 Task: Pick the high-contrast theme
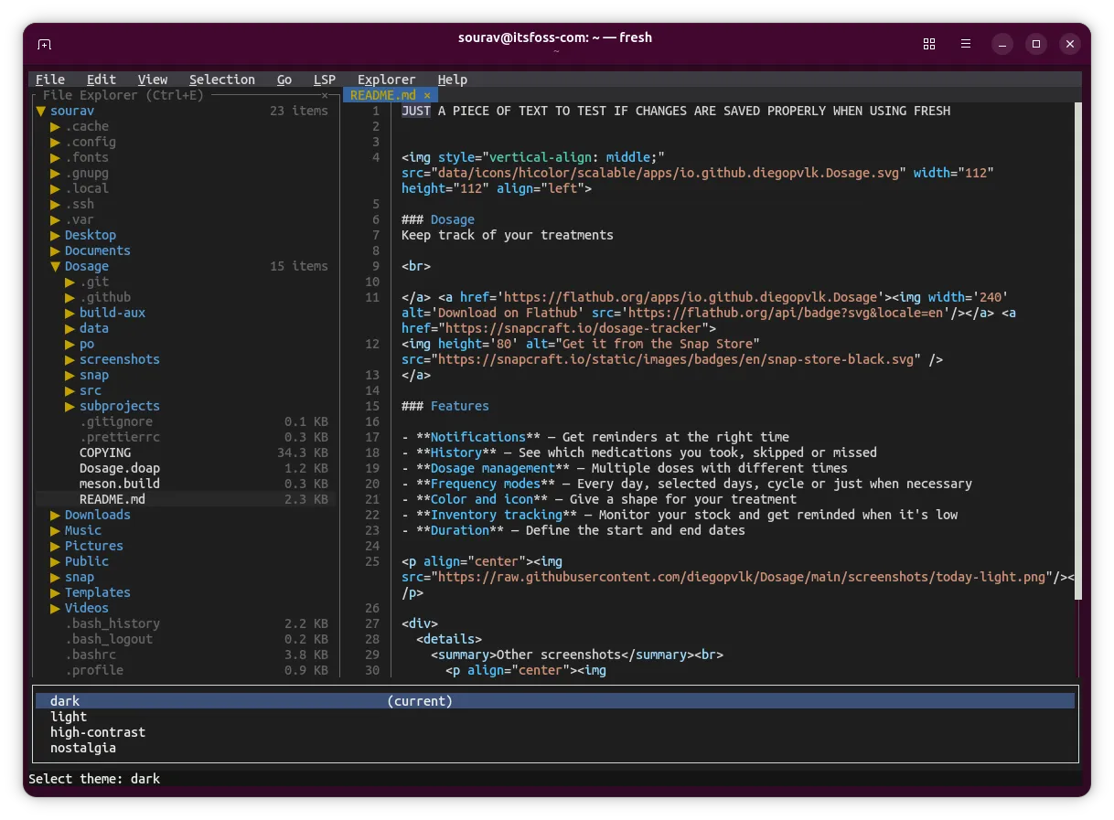(97, 732)
